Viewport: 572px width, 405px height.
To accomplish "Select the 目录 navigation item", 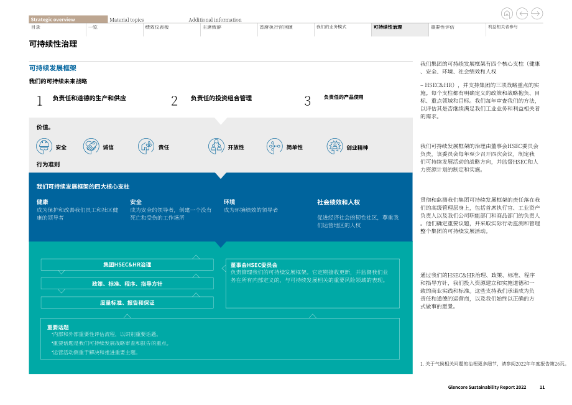I will click(x=36, y=27).
